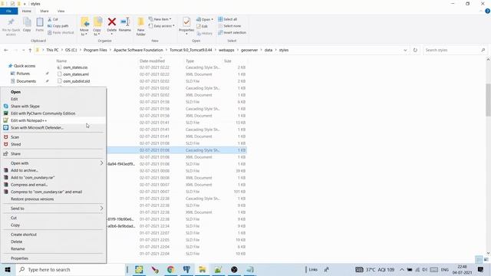Select the osm_states.css file

(75, 67)
